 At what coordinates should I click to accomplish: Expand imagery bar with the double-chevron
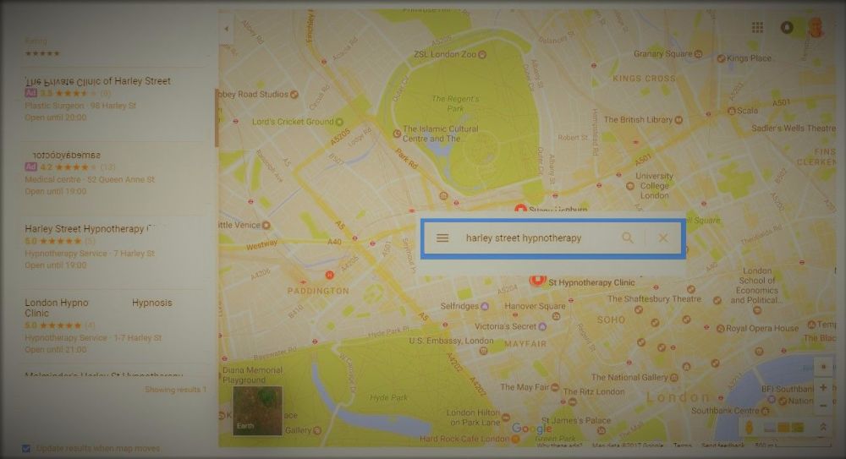coord(823,427)
